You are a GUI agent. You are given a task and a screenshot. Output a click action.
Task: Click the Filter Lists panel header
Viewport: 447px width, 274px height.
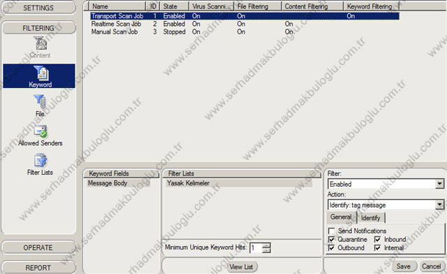click(x=241, y=173)
